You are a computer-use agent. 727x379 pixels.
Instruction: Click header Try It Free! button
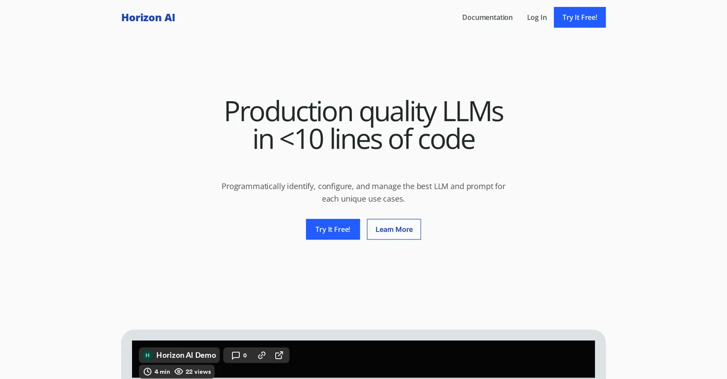tap(579, 17)
